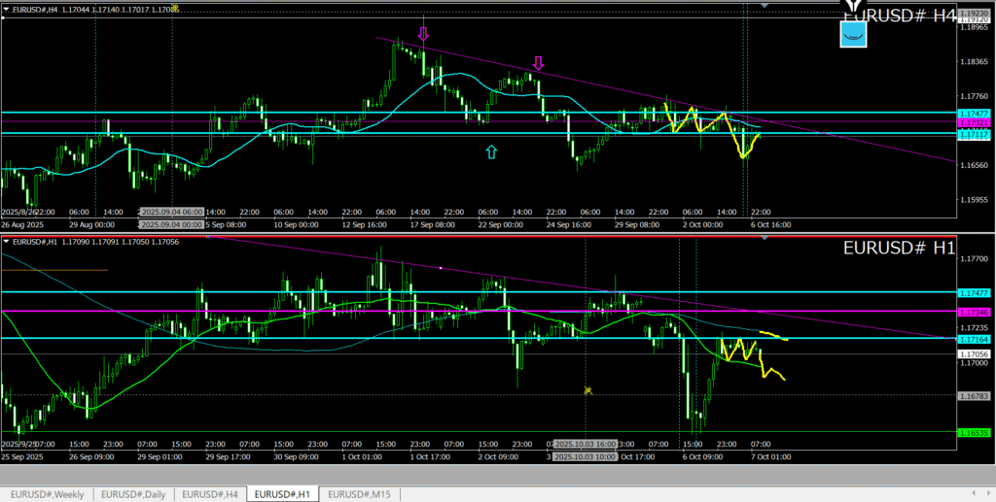Click the chart shift triangle on H1 chart
Viewport: 996px width, 502px height.
(765, 238)
